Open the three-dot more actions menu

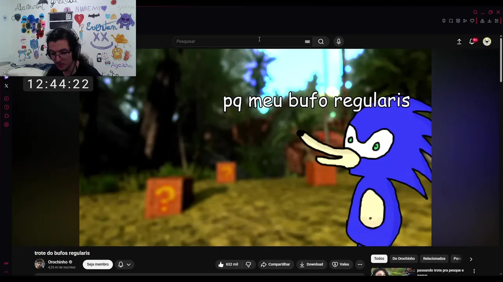[x=360, y=264]
